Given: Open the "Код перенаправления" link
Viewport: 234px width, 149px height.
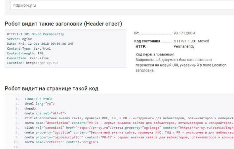Looking at the screenshot, I should tap(155, 54).
